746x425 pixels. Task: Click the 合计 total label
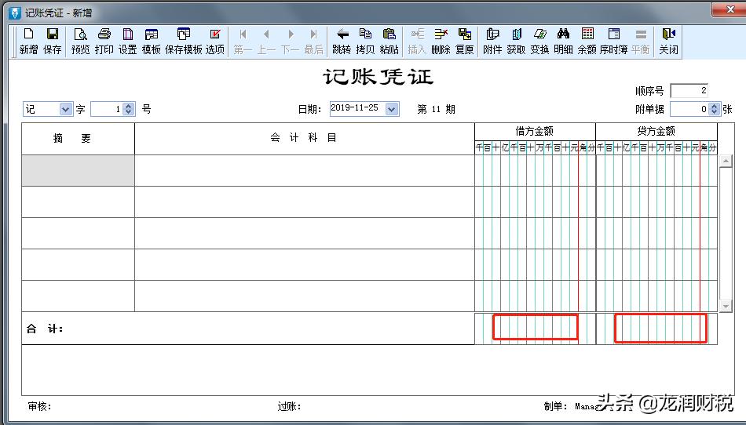[x=45, y=329]
